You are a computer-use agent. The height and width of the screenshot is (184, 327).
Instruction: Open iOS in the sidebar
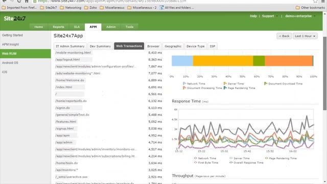(25, 72)
